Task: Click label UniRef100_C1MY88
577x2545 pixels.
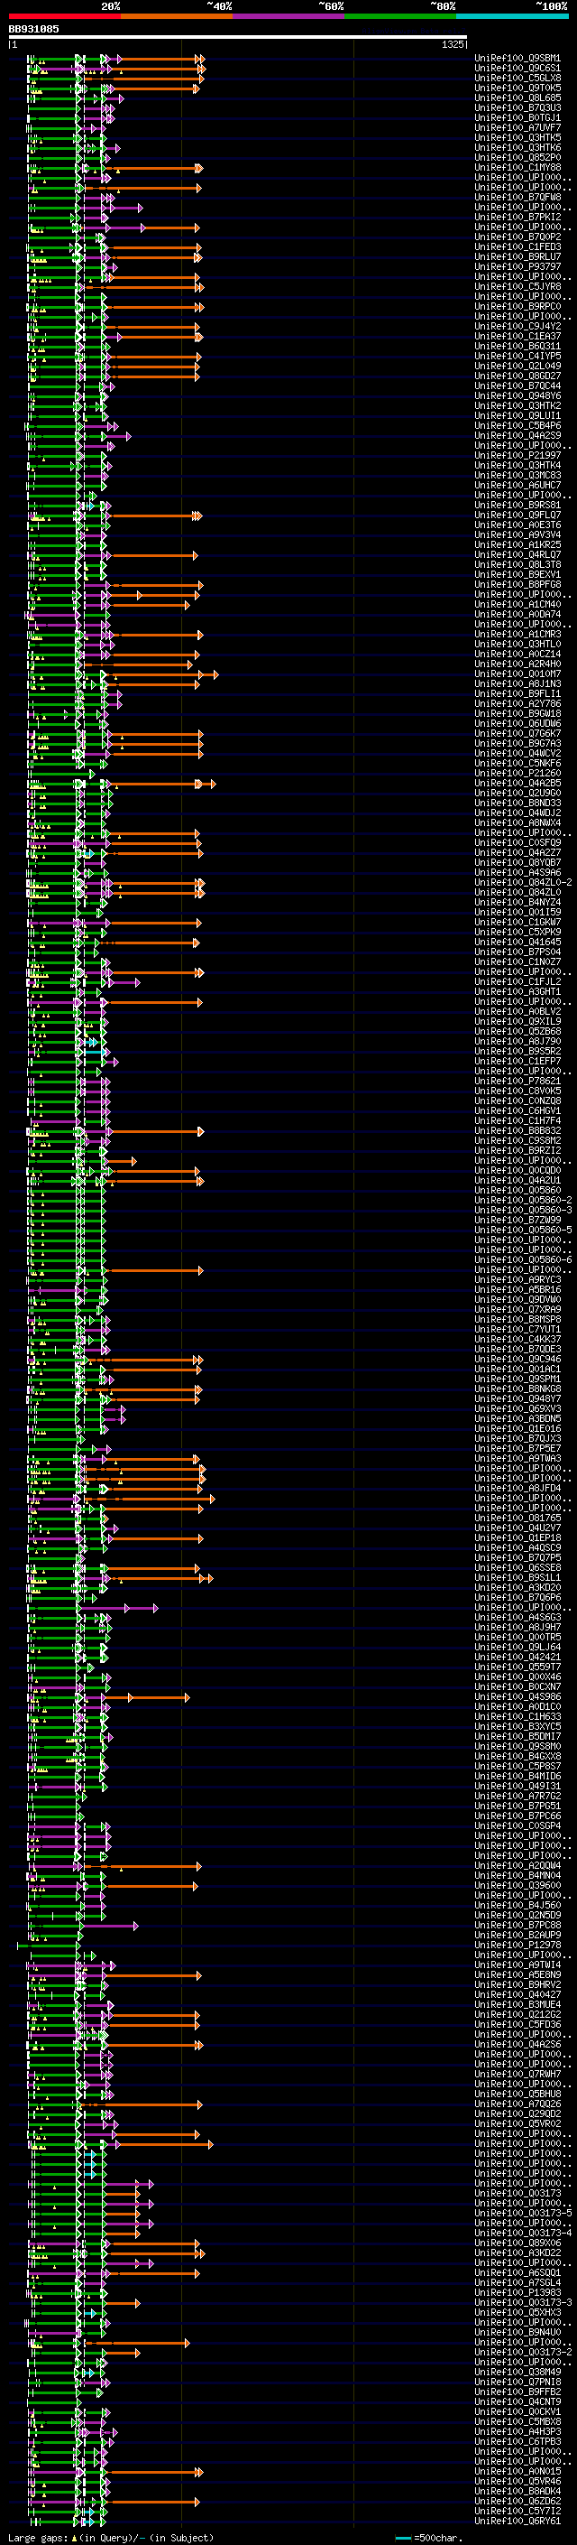Action: pyautogui.click(x=517, y=167)
